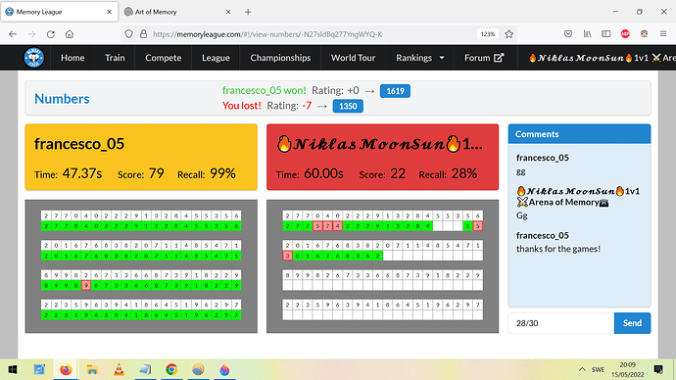Open Google Chrome from the taskbar

pyautogui.click(x=171, y=369)
